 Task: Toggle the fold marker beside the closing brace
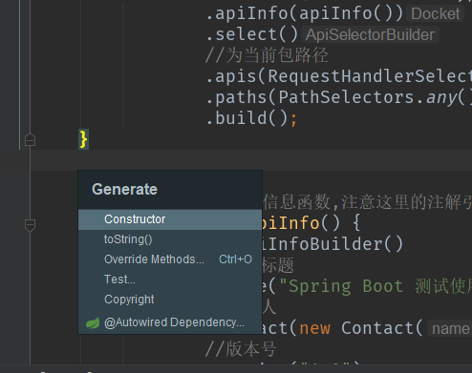click(30, 139)
